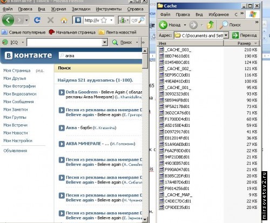
Task: Play the Delta Goodrem Believe Again track
Action: tap(62, 92)
